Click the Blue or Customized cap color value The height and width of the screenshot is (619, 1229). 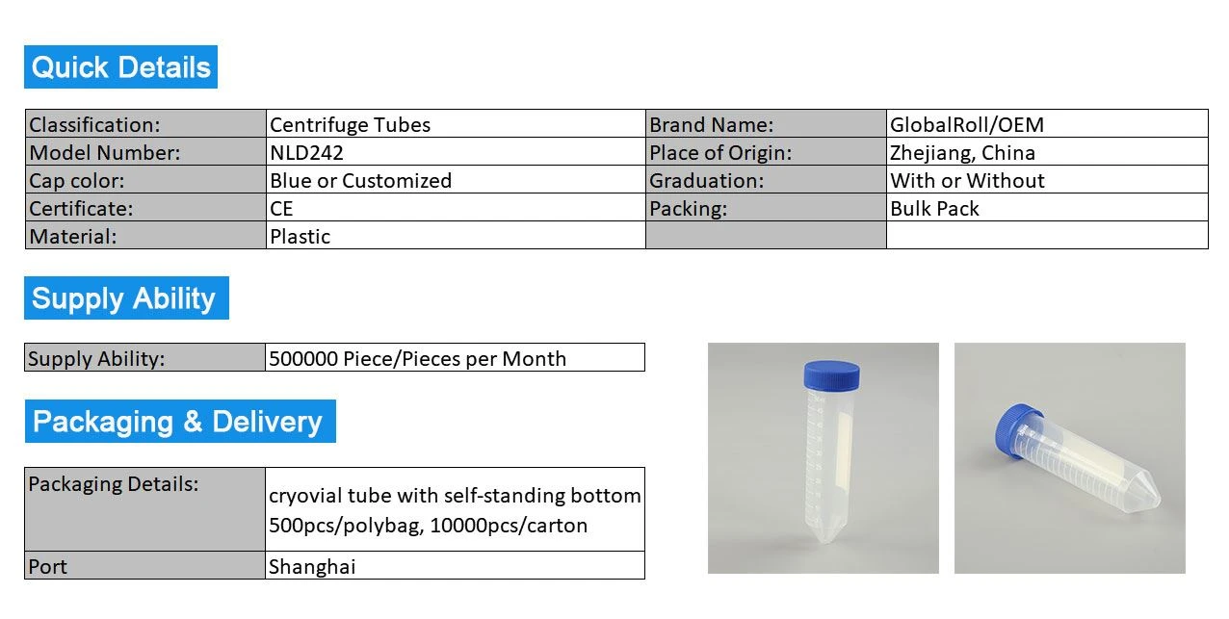click(x=456, y=180)
